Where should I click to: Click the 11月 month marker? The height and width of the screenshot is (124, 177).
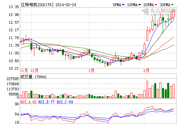(x=24, y=71)
